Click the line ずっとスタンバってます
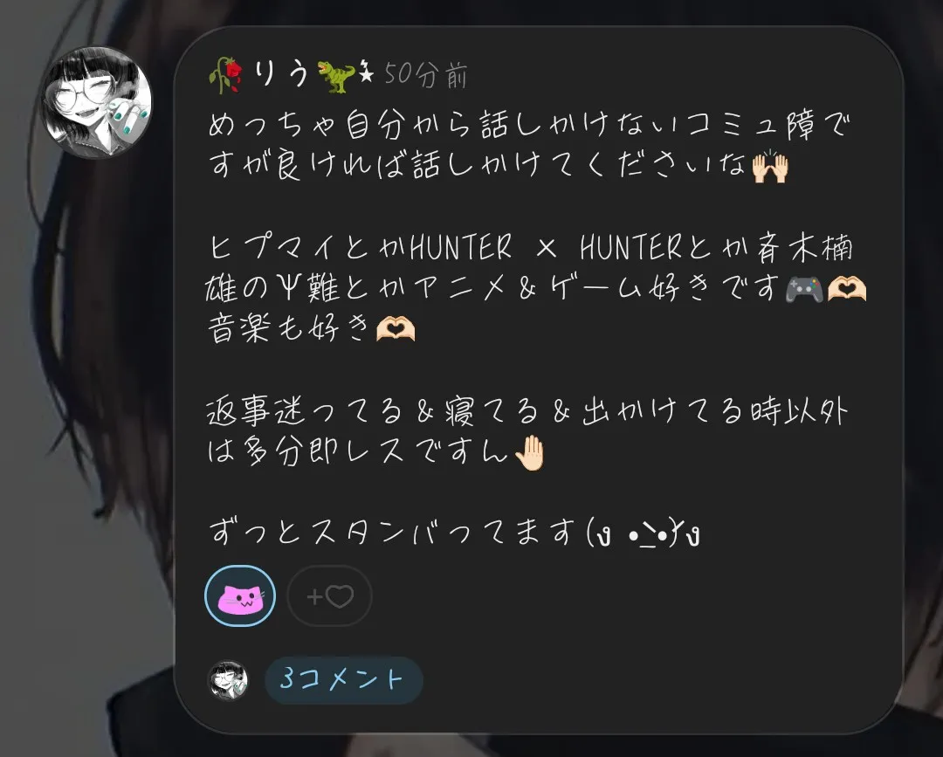 (x=454, y=532)
